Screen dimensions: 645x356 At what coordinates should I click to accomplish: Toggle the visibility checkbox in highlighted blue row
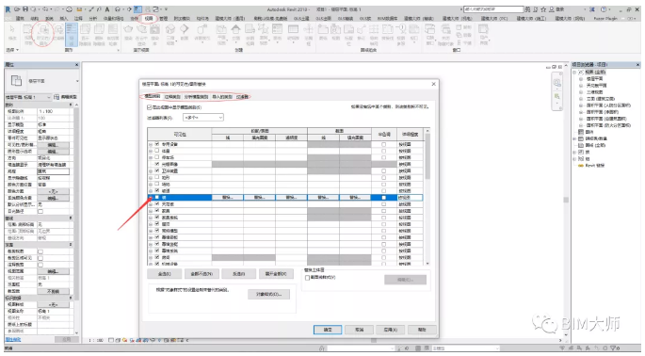point(156,198)
